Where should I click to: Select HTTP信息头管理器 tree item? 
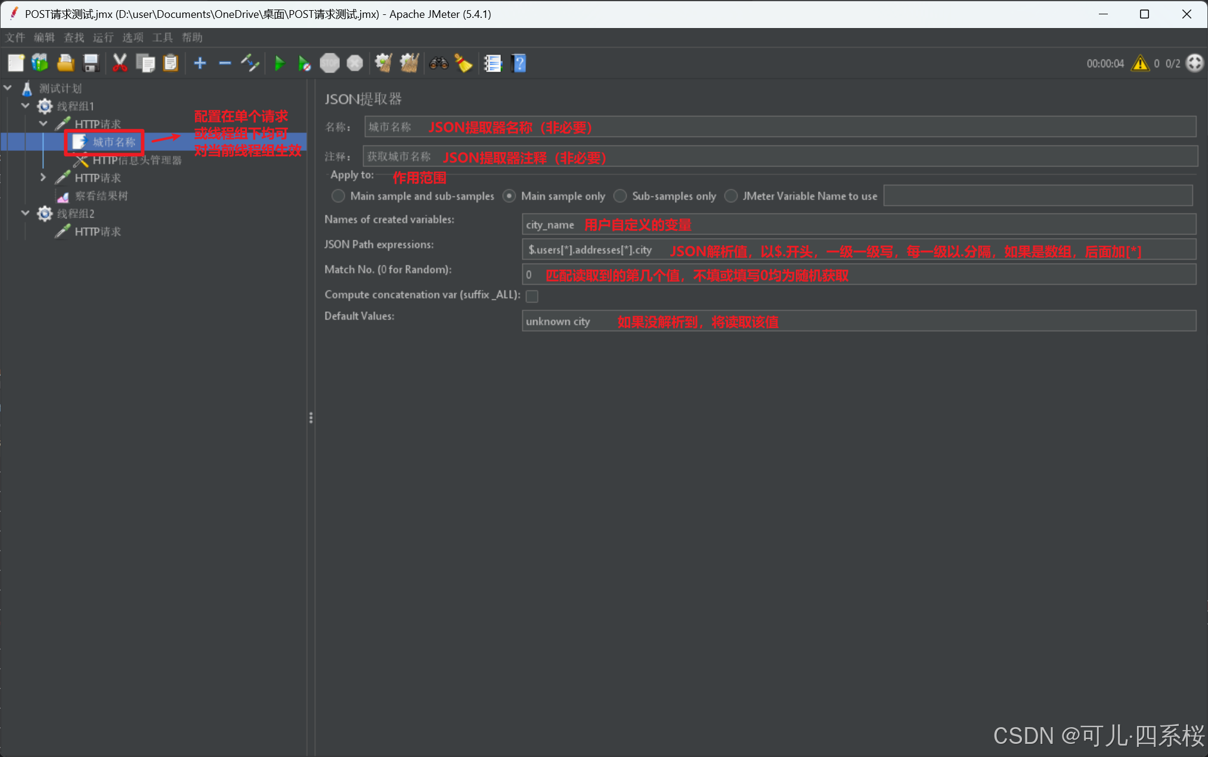(x=137, y=160)
